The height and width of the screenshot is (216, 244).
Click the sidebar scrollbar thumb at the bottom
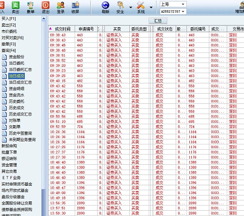pos(44,202)
